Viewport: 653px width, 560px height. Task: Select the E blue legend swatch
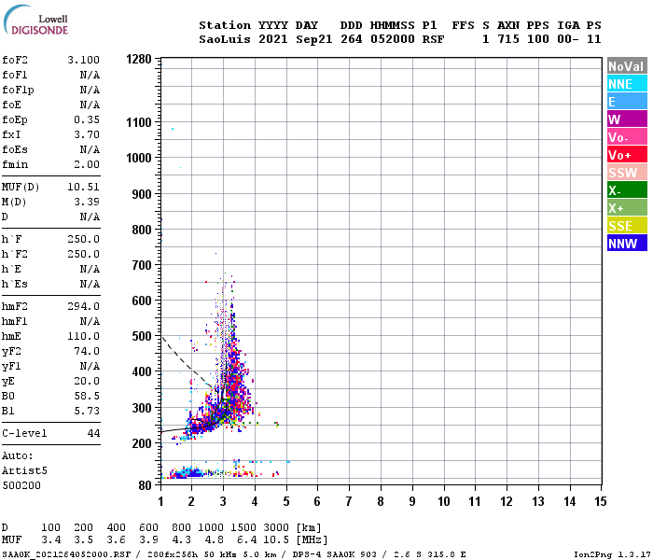[x=627, y=102]
